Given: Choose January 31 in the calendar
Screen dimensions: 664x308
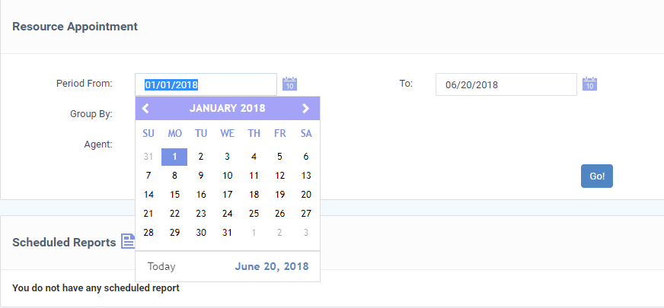Looking at the screenshot, I should [x=228, y=233].
